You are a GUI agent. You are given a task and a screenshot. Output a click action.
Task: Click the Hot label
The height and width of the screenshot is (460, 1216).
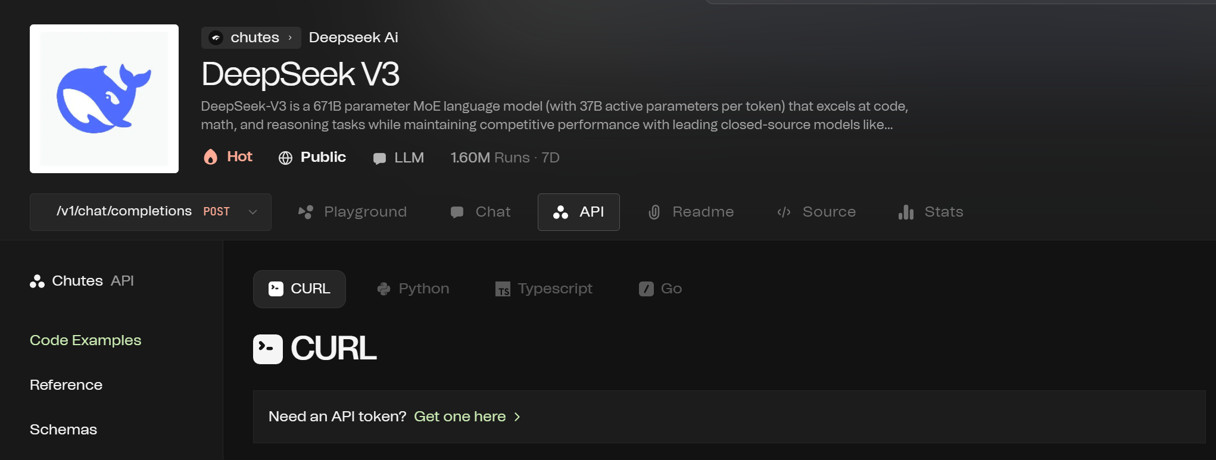(239, 157)
